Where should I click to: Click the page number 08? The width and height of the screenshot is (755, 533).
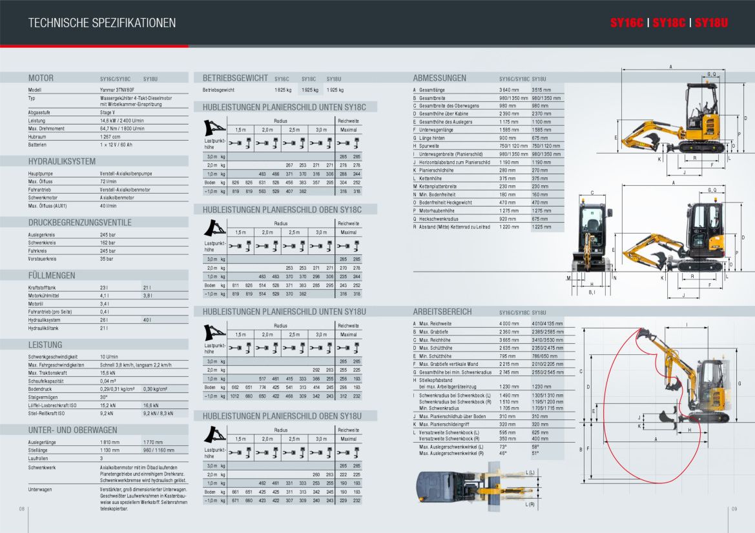coord(22,509)
